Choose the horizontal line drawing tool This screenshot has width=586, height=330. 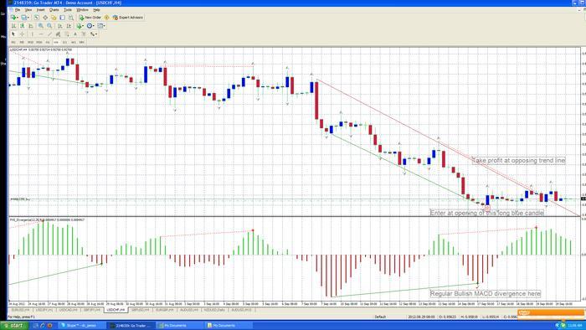(41, 34)
